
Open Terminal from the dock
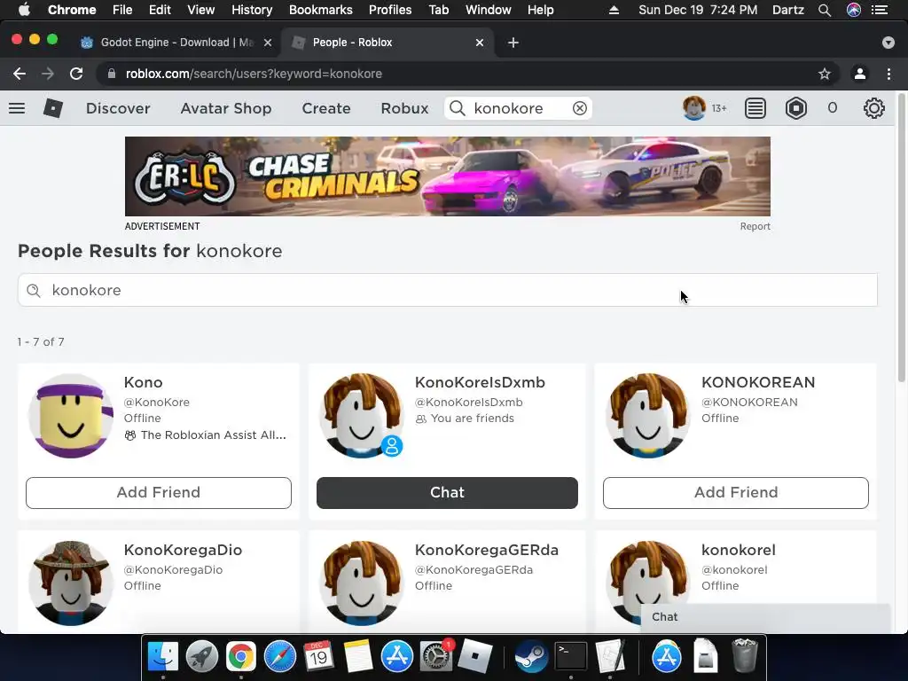570,657
